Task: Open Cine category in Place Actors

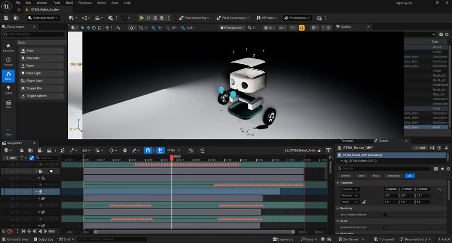Action: [x=8, y=104]
